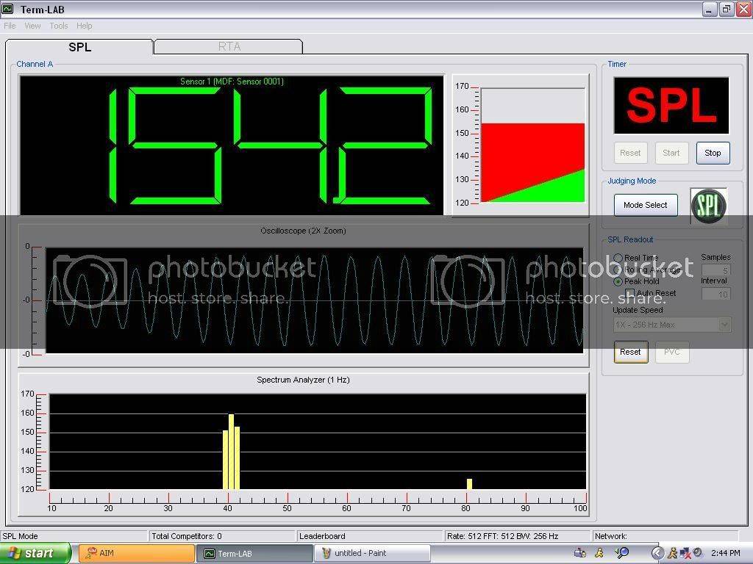Click the magnifier search icon in taskbar
Screen dimensions: 753x564
pyautogui.click(x=622, y=553)
